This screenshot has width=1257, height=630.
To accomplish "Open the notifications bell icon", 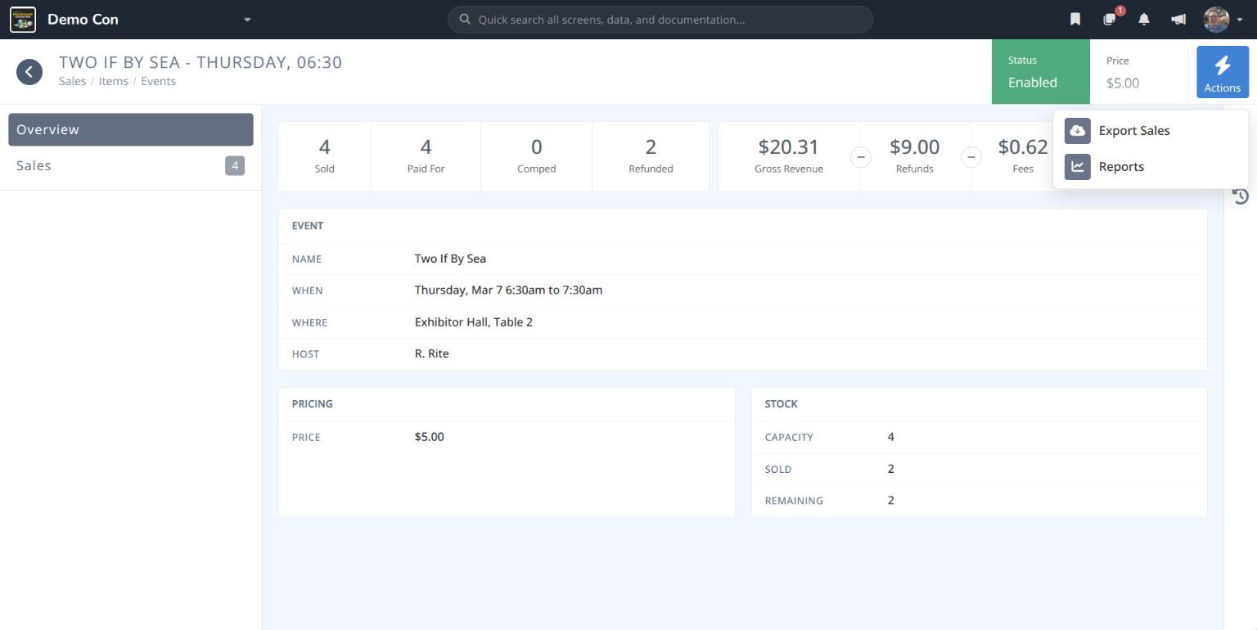I will pyautogui.click(x=1144, y=20).
